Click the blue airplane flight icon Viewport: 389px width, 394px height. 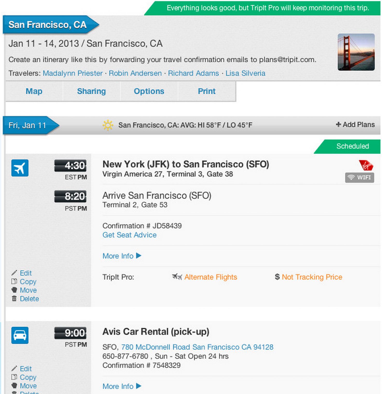(20, 168)
